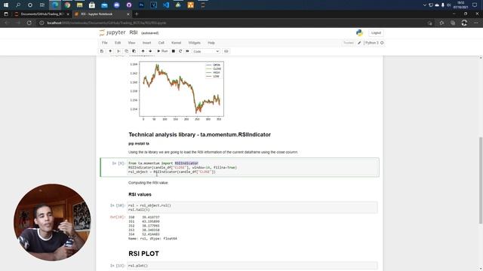Image resolution: width=483 pixels, height=271 pixels.
Task: Launch Chrome from the taskbar
Action: (x=67, y=5)
